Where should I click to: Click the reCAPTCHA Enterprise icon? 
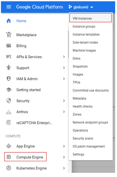pyautogui.click(x=9, y=123)
